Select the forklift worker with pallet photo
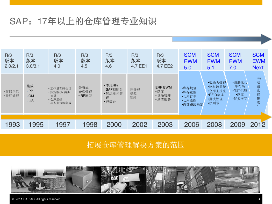272x204 pixels. pyautogui.click(x=39, y=180)
